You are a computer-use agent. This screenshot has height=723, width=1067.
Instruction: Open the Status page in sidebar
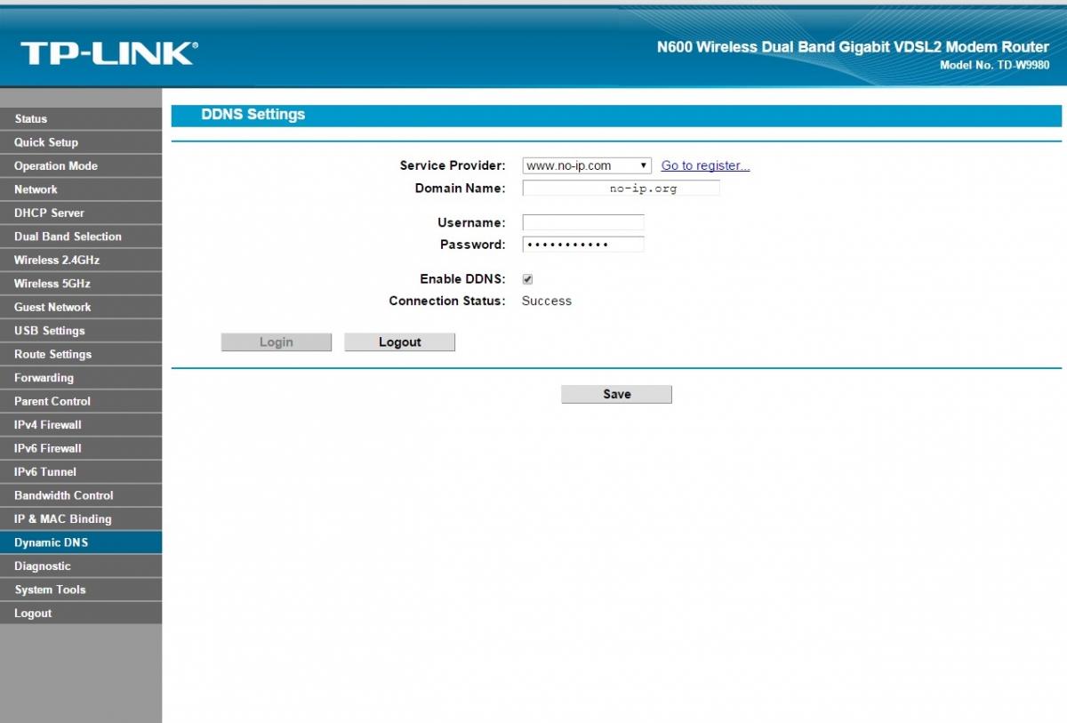[81, 118]
